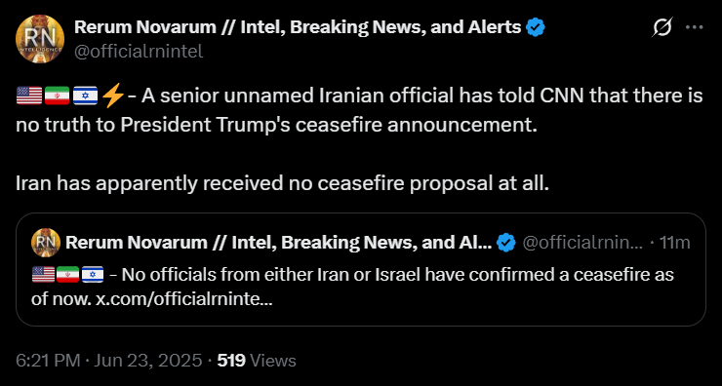Open the Rerum Novarum profile avatar
This screenshot has width=722, height=386.
point(40,39)
